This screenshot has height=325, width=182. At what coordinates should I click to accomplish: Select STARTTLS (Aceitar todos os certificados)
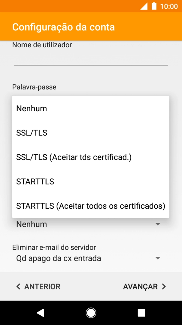90,206
